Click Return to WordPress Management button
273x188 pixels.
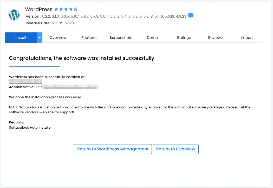113,149
